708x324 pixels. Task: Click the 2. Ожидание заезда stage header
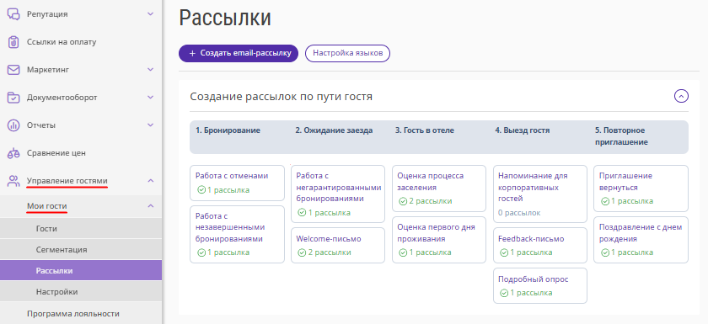(x=334, y=130)
